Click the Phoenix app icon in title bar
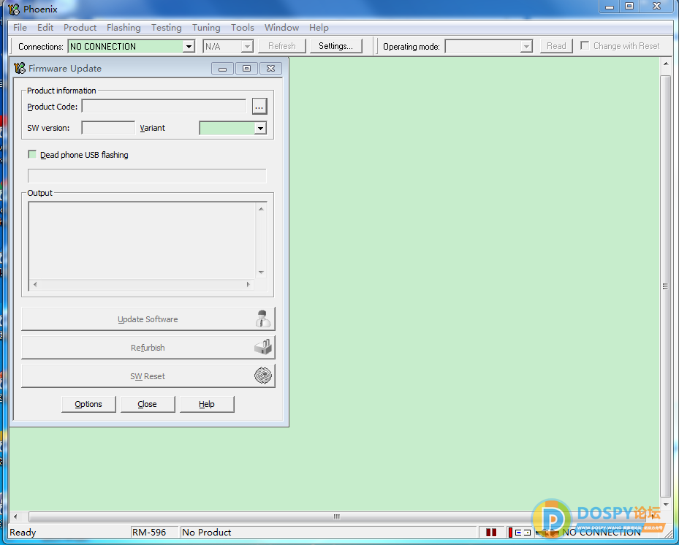Viewport: 679px width, 545px height. pos(14,9)
